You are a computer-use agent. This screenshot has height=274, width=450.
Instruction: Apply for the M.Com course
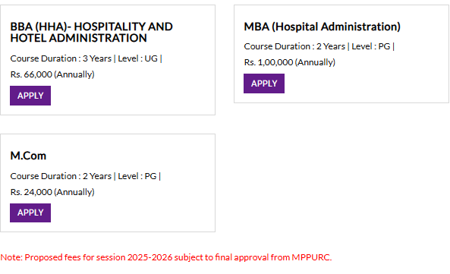click(x=30, y=213)
